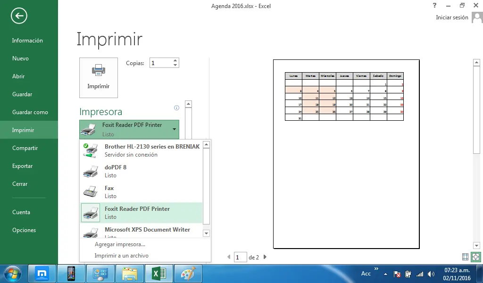Go to previous preview page arrow
Image resolution: width=483 pixels, height=283 pixels.
[x=229, y=257]
